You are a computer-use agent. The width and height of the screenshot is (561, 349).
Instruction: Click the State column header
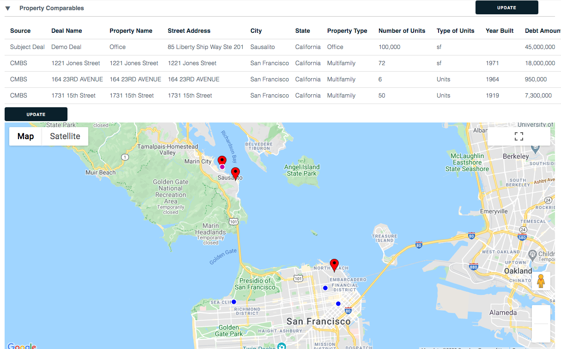[303, 31]
